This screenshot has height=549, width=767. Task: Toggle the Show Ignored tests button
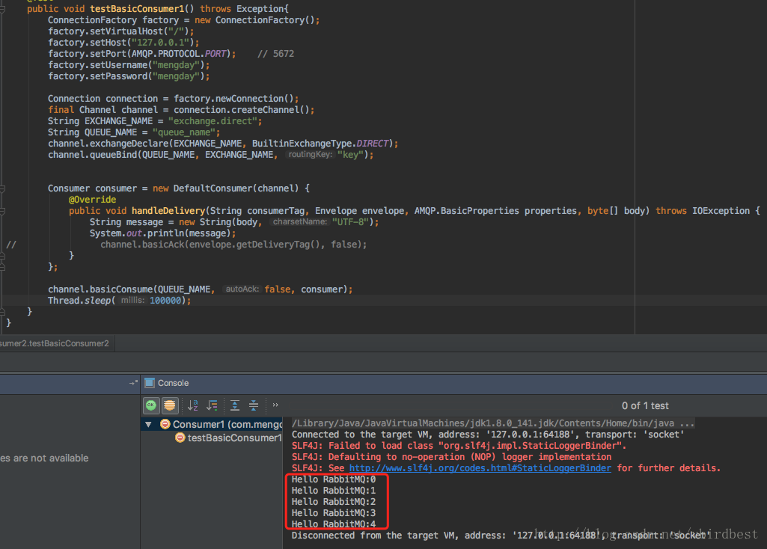click(x=170, y=405)
